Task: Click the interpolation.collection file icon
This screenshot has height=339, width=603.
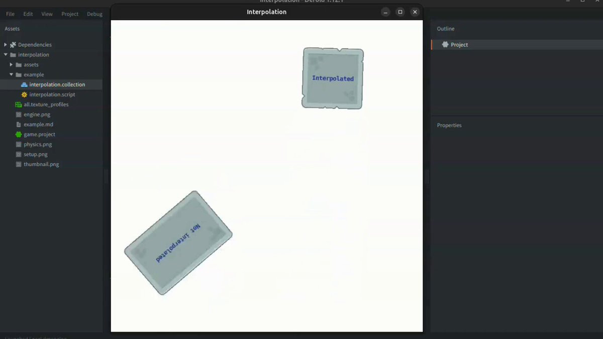Action: click(24, 84)
